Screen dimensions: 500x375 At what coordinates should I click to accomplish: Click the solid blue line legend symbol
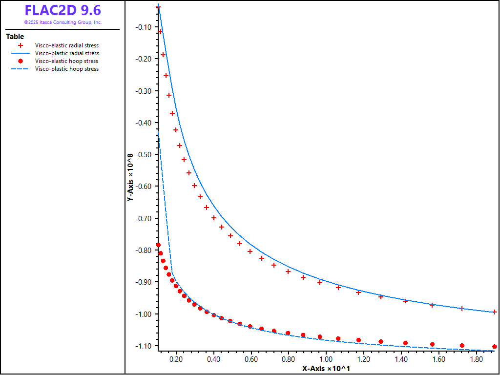click(x=21, y=53)
